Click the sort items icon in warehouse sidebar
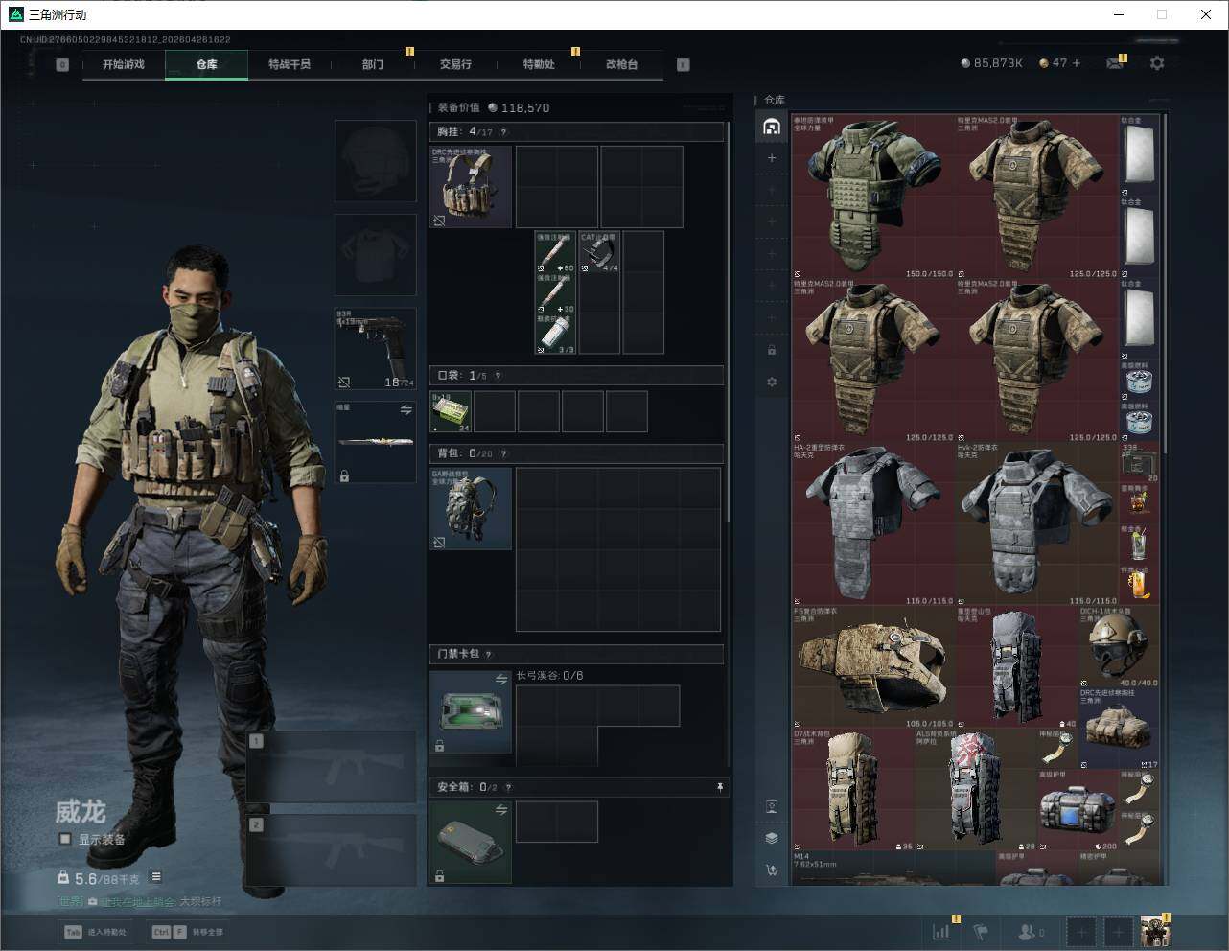 coord(772,870)
